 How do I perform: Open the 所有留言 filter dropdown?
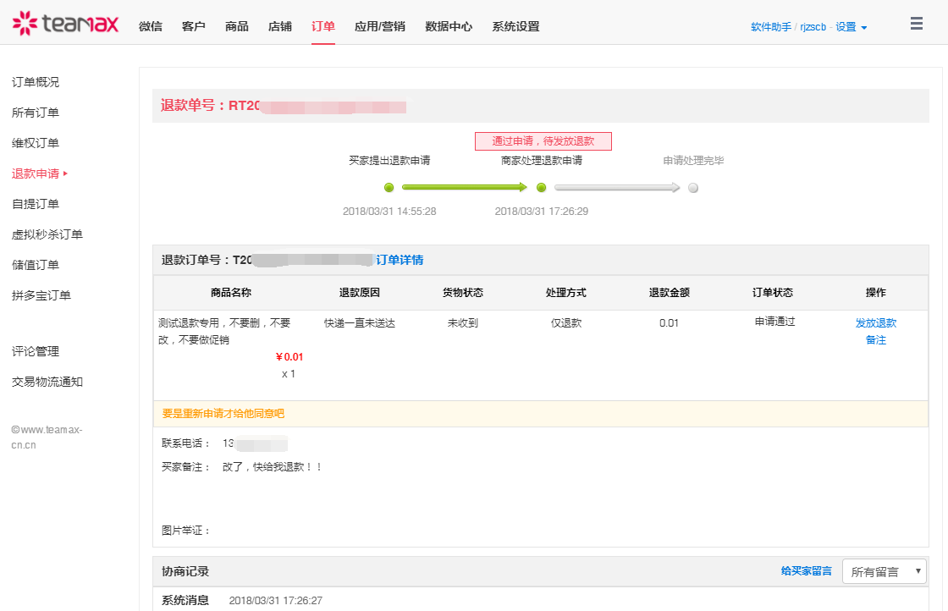pos(884,571)
